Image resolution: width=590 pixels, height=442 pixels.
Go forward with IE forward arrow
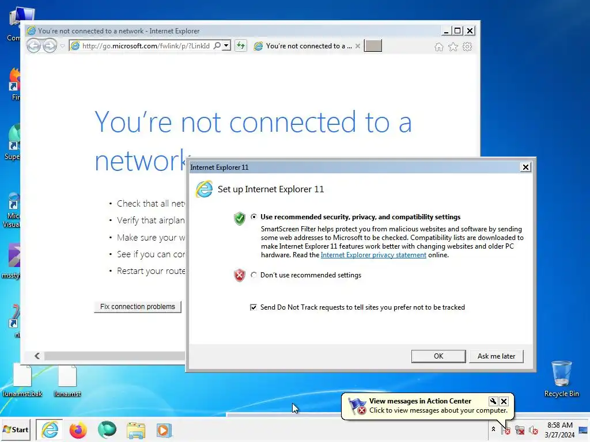click(50, 46)
